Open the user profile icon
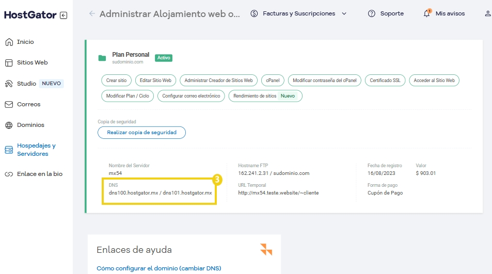492x274 pixels. point(488,13)
